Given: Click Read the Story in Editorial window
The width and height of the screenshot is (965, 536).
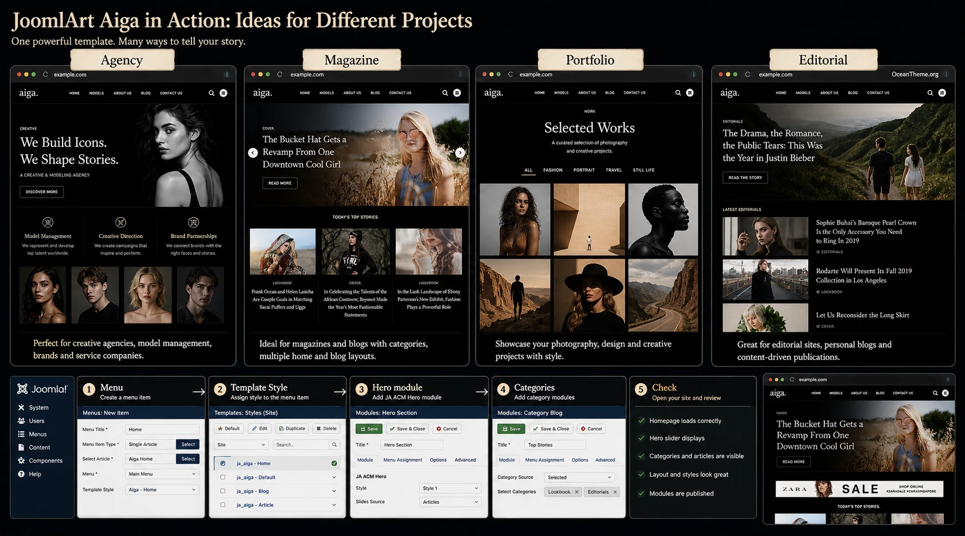Looking at the screenshot, I should click(745, 178).
